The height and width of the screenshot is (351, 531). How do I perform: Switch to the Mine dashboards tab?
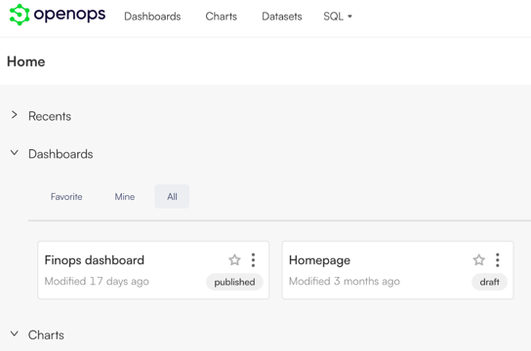[x=125, y=197]
